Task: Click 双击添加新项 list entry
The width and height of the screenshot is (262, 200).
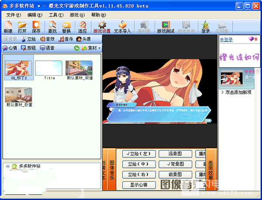Action: coord(238,92)
